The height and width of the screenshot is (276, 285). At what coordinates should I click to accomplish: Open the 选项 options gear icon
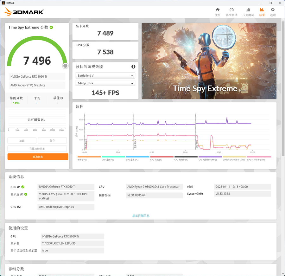273,10
